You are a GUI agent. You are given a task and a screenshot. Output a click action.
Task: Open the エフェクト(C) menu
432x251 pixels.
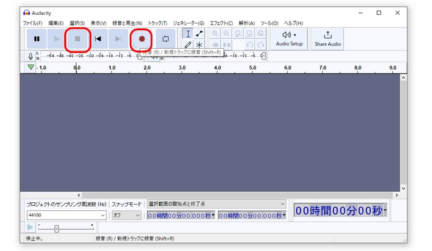coord(222,23)
